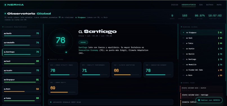227x106 pixels.
Task: Select Santiago city card in sidebar
Action: click(x=21, y=52)
